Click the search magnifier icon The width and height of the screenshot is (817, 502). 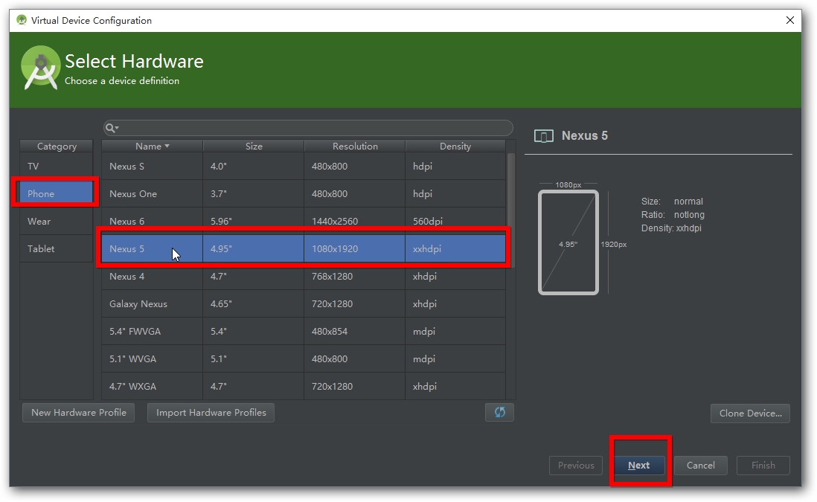pyautogui.click(x=112, y=128)
